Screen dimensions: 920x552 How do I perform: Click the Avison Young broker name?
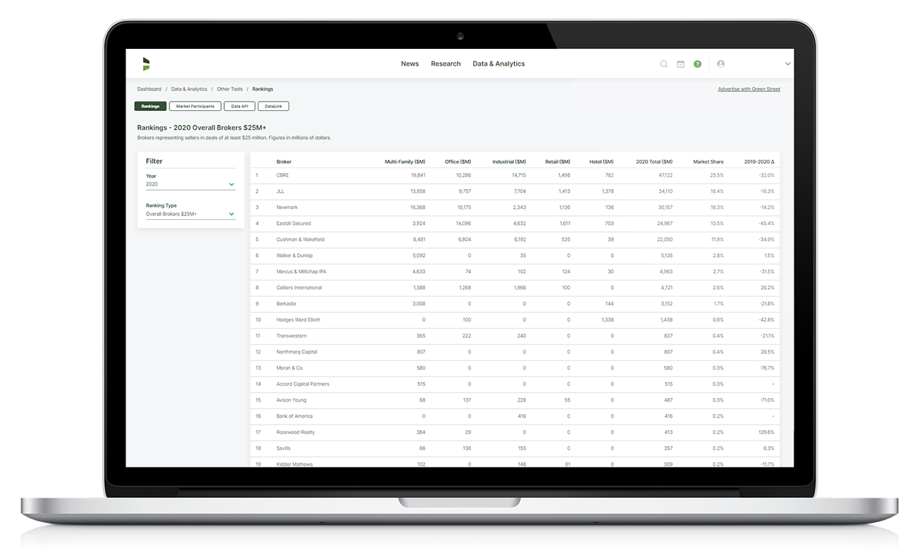pos(291,400)
